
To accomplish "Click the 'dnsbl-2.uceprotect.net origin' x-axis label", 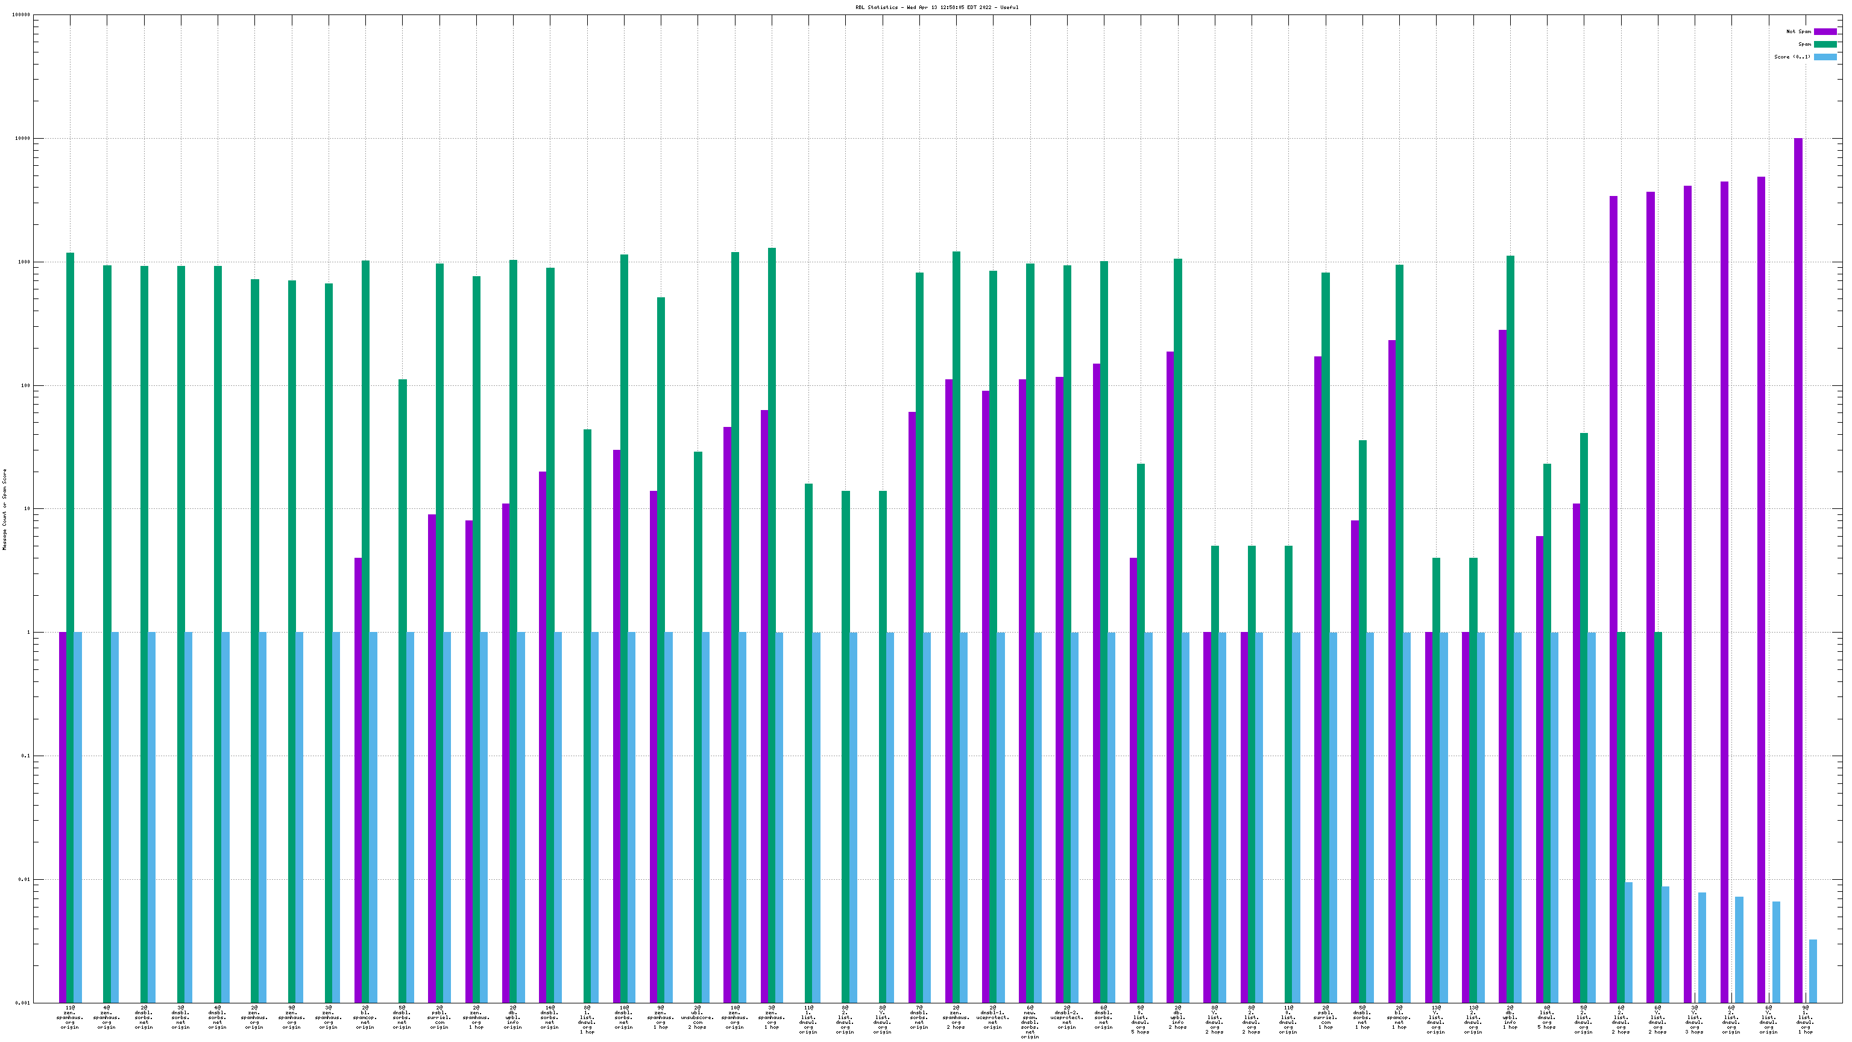I will [1067, 1017].
